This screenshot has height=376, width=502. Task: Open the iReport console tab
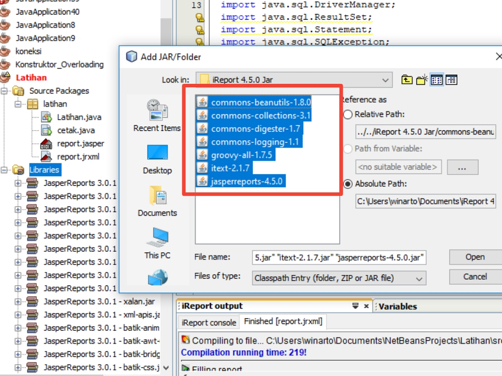(x=209, y=322)
